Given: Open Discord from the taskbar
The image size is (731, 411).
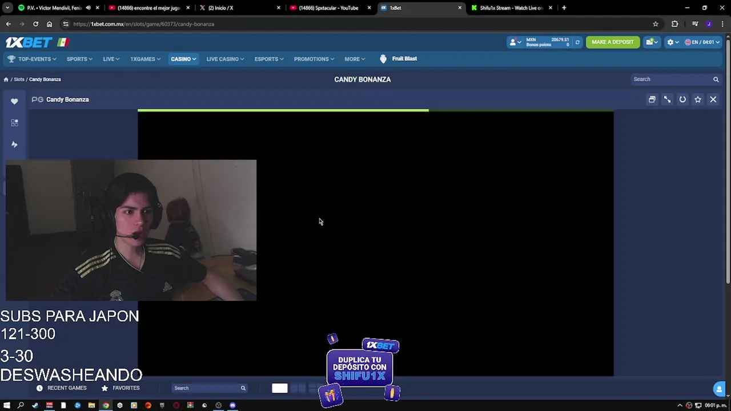Looking at the screenshot, I should tap(232, 405).
